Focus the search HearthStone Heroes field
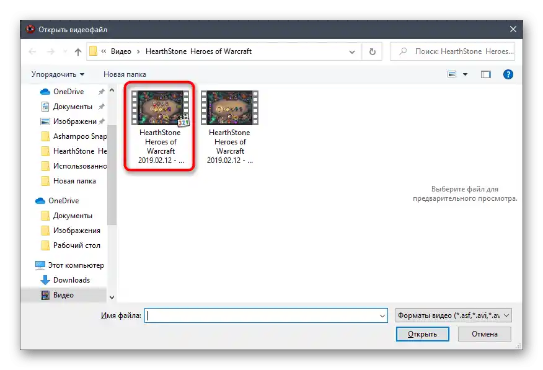 click(452, 51)
